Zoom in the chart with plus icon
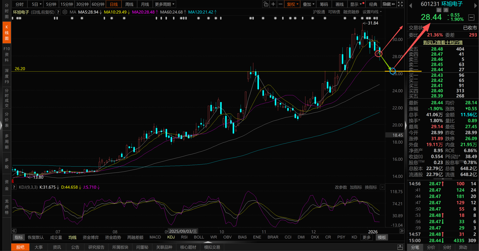479x251 pixels. (x=273, y=4)
